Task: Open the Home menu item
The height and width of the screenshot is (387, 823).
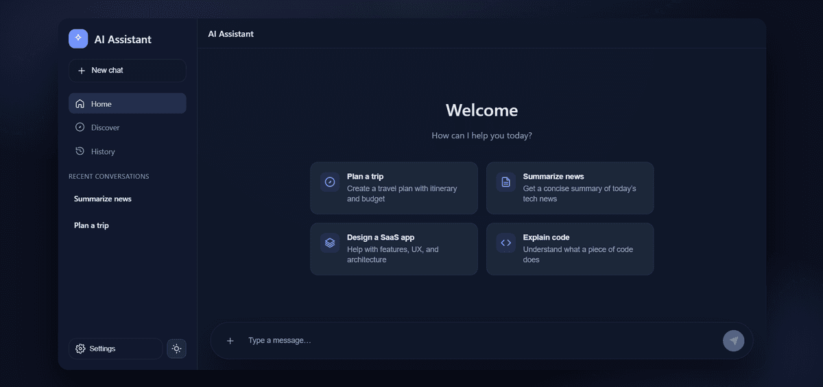Action: [x=127, y=103]
